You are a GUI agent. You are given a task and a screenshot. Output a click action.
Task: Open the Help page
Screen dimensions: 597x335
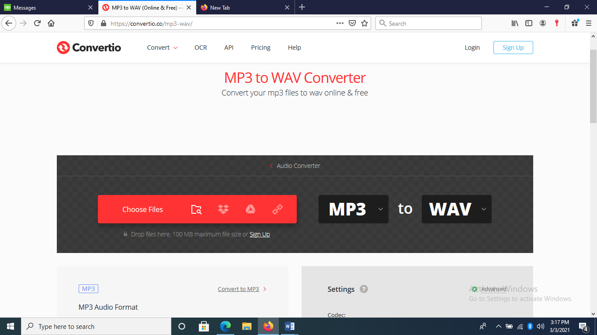point(295,48)
